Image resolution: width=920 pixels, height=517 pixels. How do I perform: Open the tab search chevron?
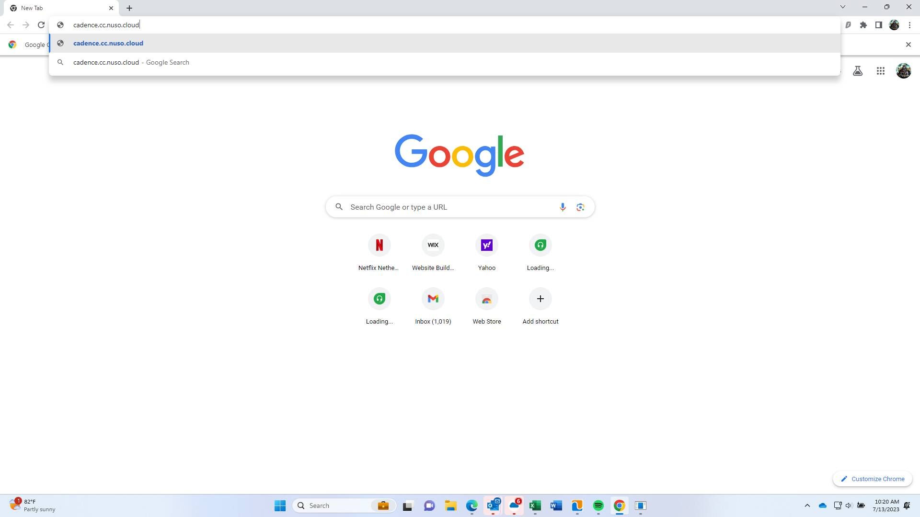click(x=843, y=7)
